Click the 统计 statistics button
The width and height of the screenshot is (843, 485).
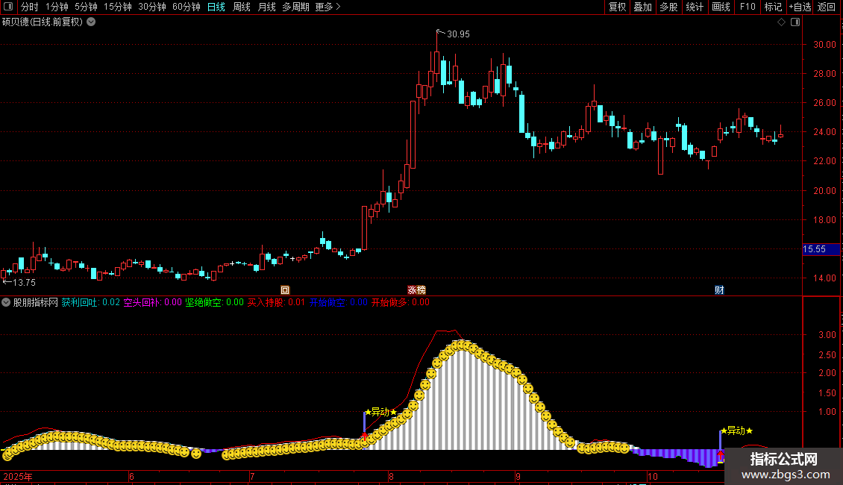click(x=695, y=7)
